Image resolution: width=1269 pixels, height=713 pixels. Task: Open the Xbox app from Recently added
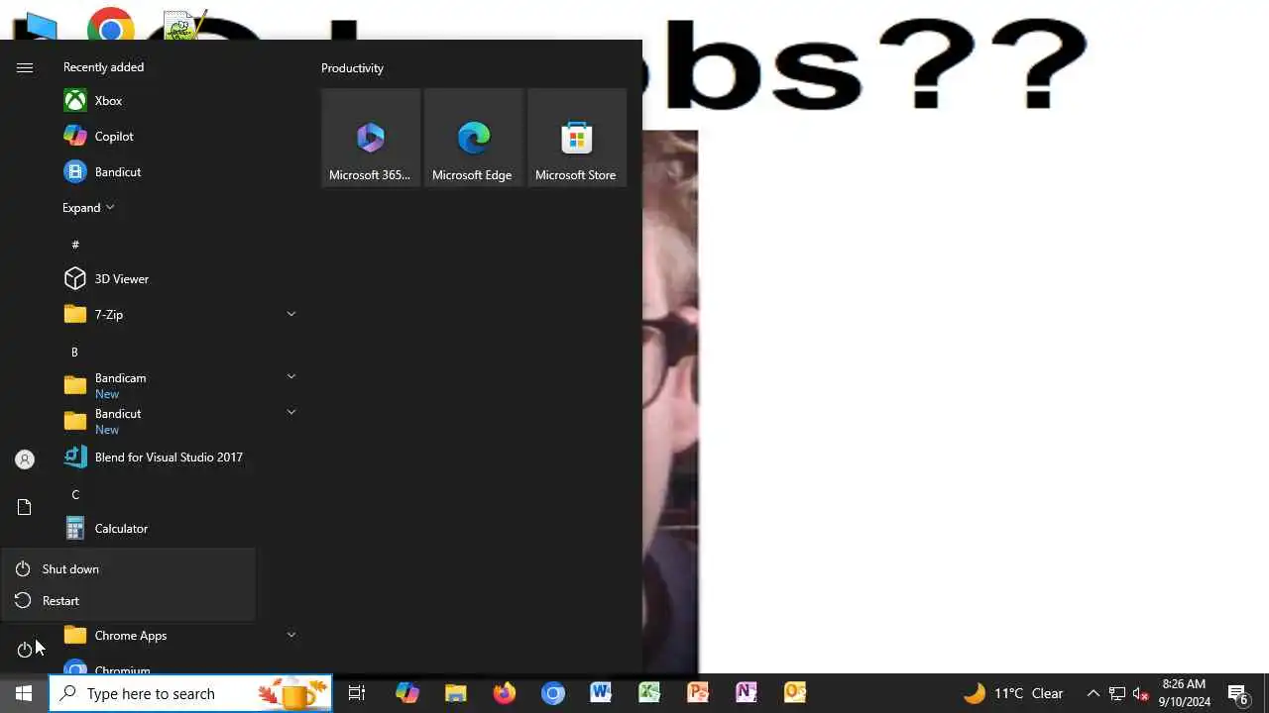(x=178, y=101)
